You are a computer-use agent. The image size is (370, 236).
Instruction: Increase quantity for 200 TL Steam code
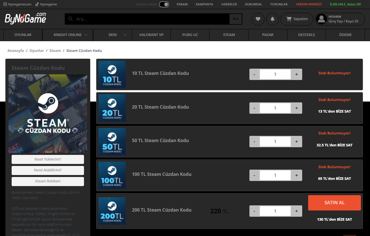pos(297,211)
